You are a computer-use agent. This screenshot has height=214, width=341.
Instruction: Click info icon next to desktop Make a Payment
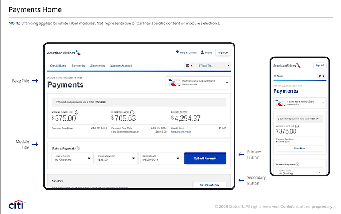(77, 149)
